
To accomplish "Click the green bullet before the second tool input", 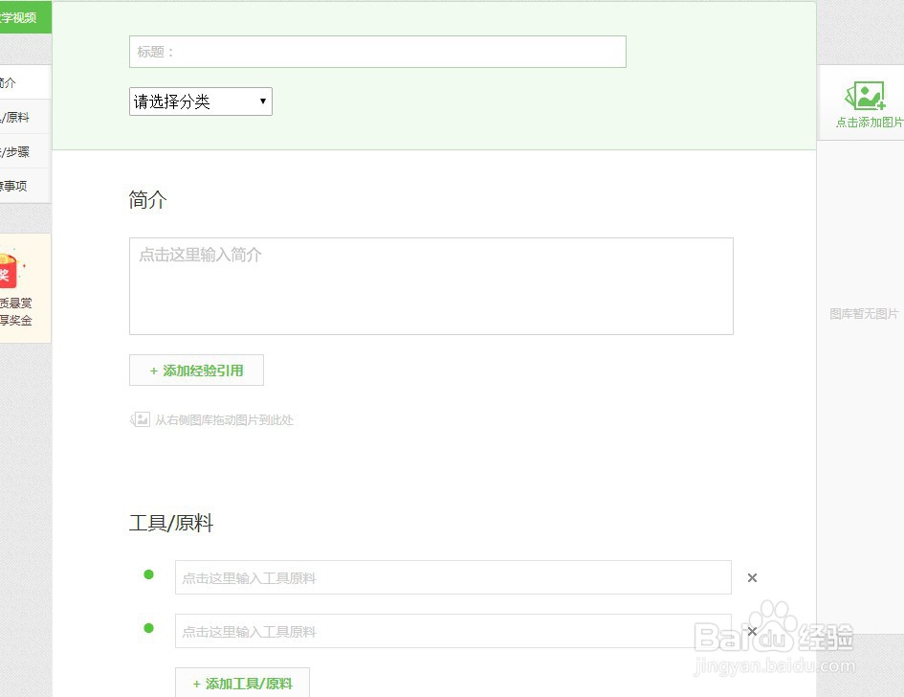I will 148,628.
